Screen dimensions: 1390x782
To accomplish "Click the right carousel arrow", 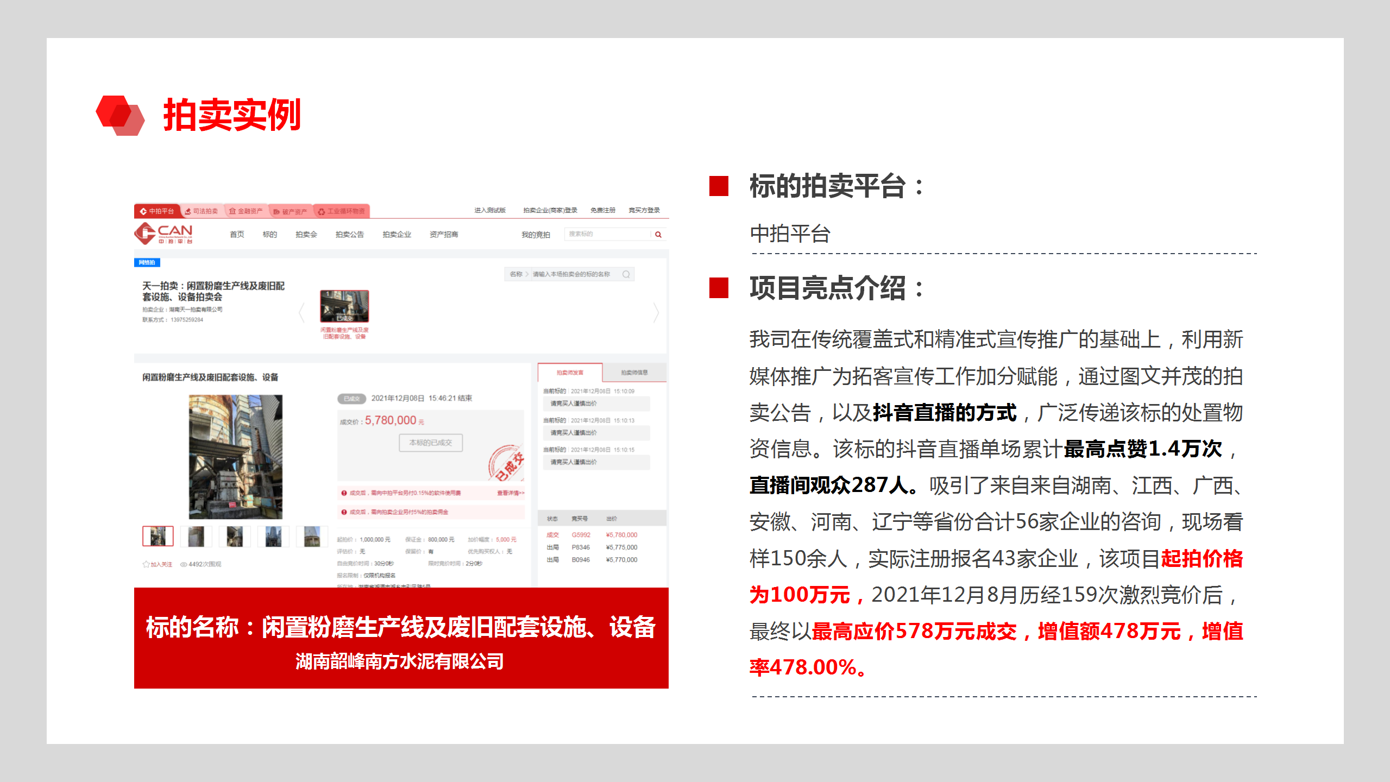I will (656, 313).
